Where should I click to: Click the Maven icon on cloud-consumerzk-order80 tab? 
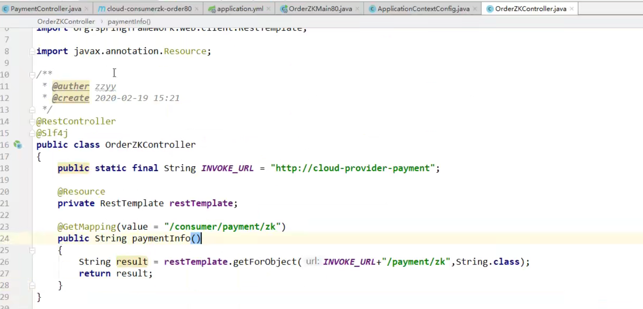[x=101, y=9]
